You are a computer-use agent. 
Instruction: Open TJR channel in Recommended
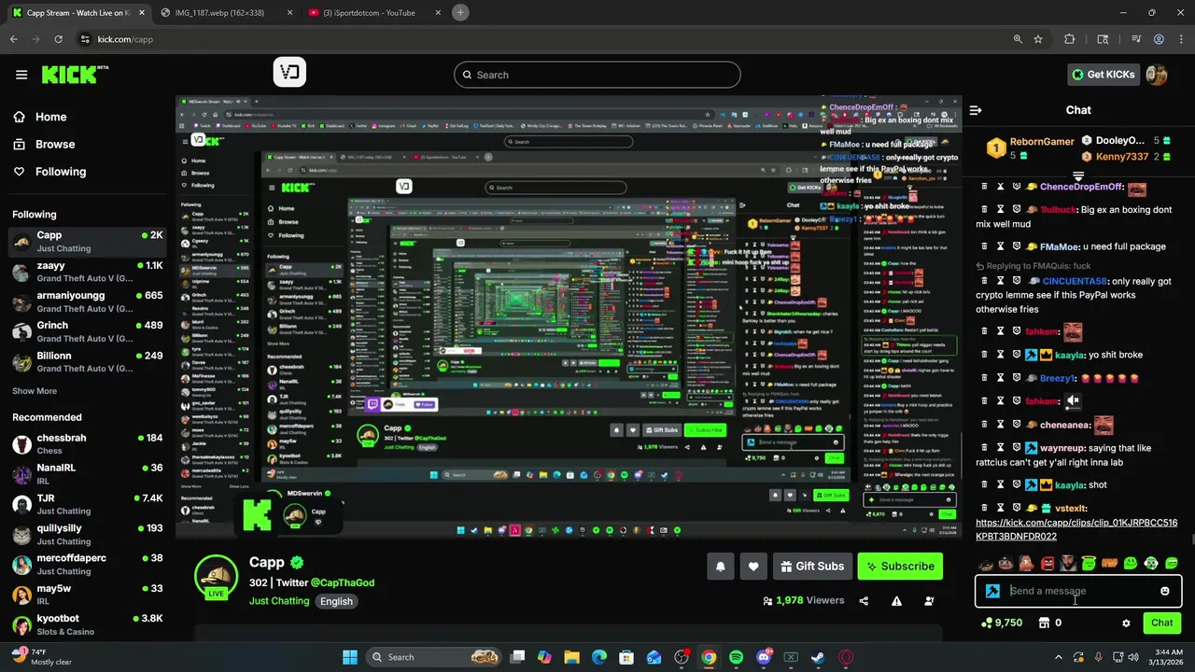coord(87,504)
